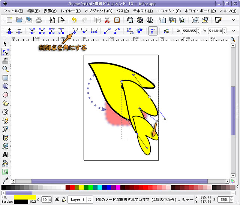Open the zoom percentage stepper
Image resolution: width=240 pixels, height=205 pixels.
click(x=232, y=199)
